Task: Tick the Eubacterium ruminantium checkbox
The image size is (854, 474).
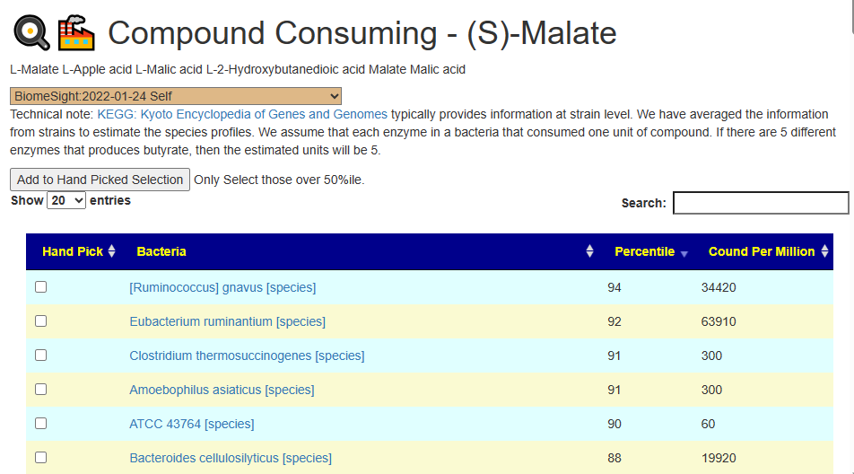Action: (x=41, y=321)
